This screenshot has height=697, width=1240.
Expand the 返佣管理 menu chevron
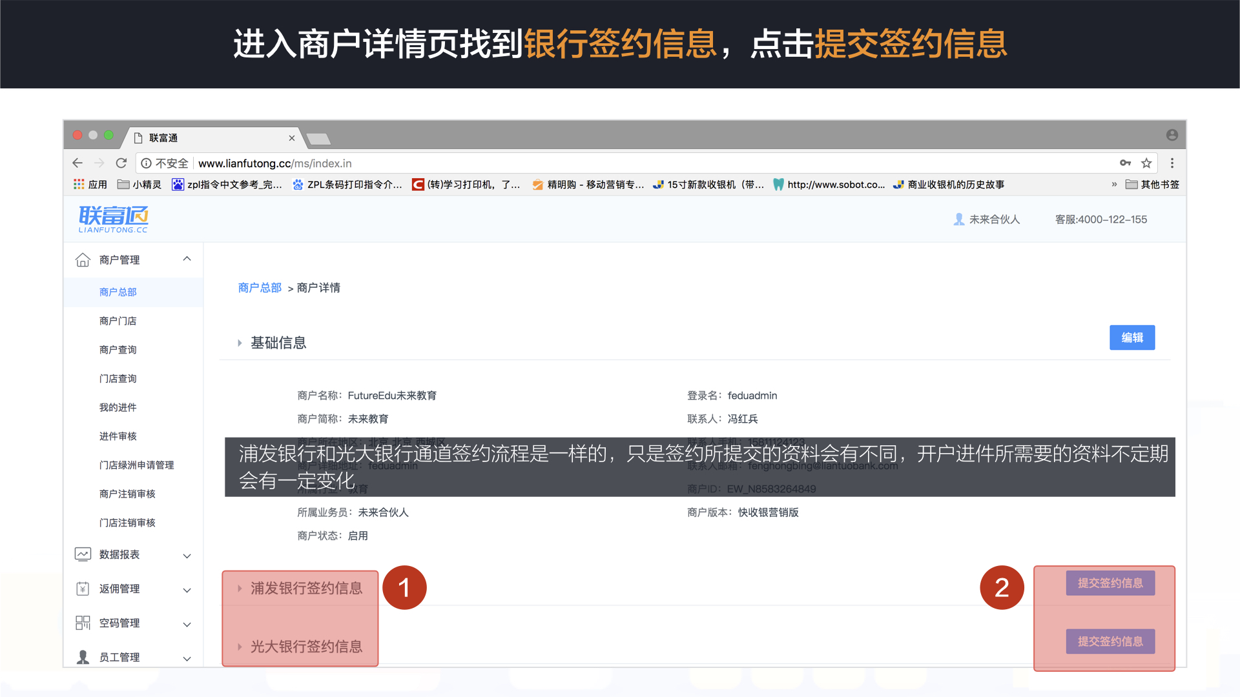click(187, 590)
